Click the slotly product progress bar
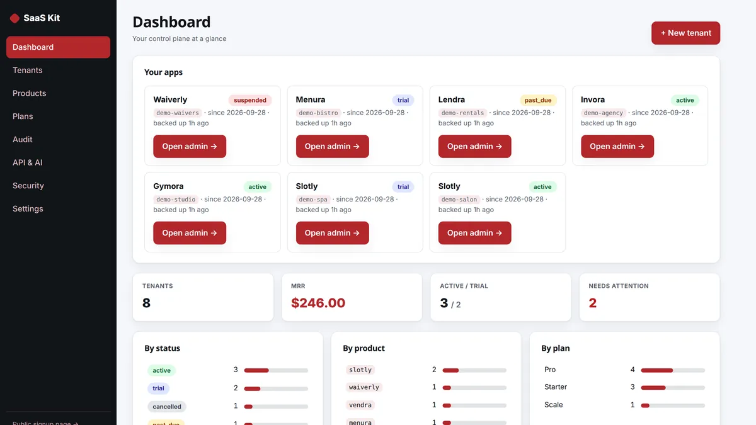This screenshot has height=425, width=756. (474, 370)
